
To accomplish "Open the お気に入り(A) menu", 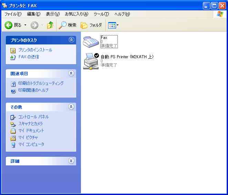I will (x=76, y=14).
